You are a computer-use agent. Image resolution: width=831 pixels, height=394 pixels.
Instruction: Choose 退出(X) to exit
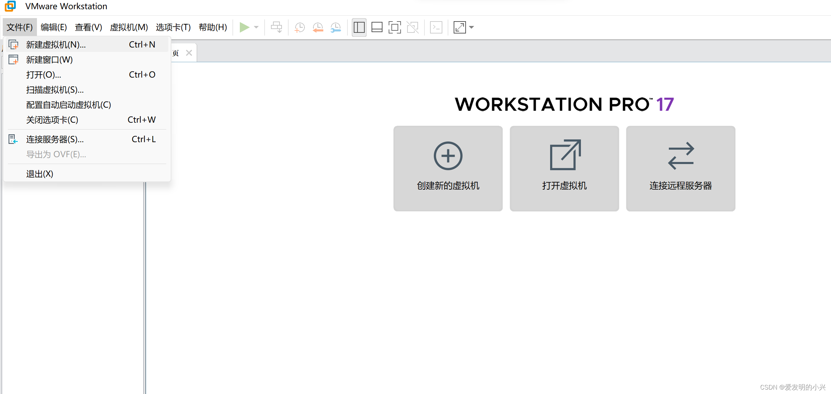coord(87,174)
